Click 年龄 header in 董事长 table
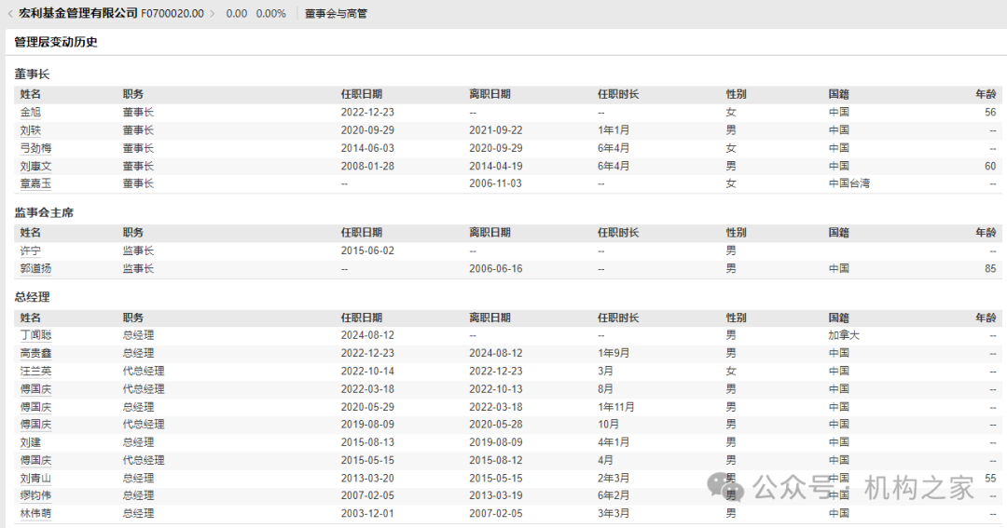The width and height of the screenshot is (1007, 528). (986, 94)
